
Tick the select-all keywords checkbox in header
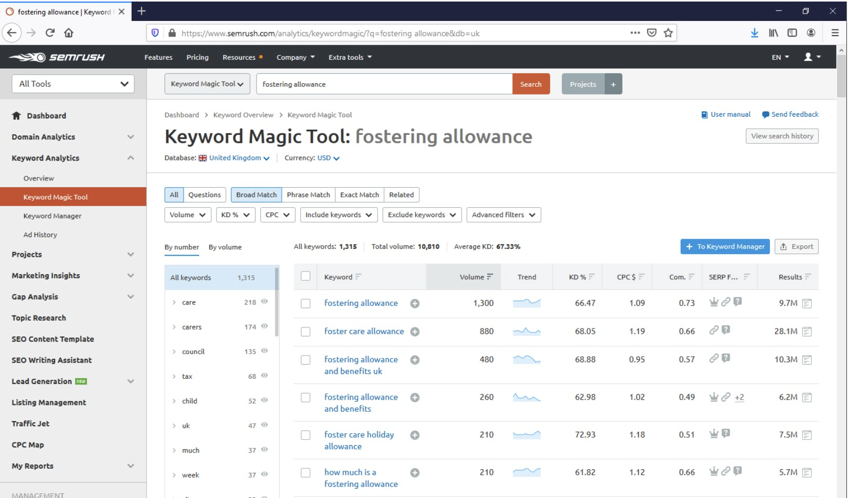point(306,276)
